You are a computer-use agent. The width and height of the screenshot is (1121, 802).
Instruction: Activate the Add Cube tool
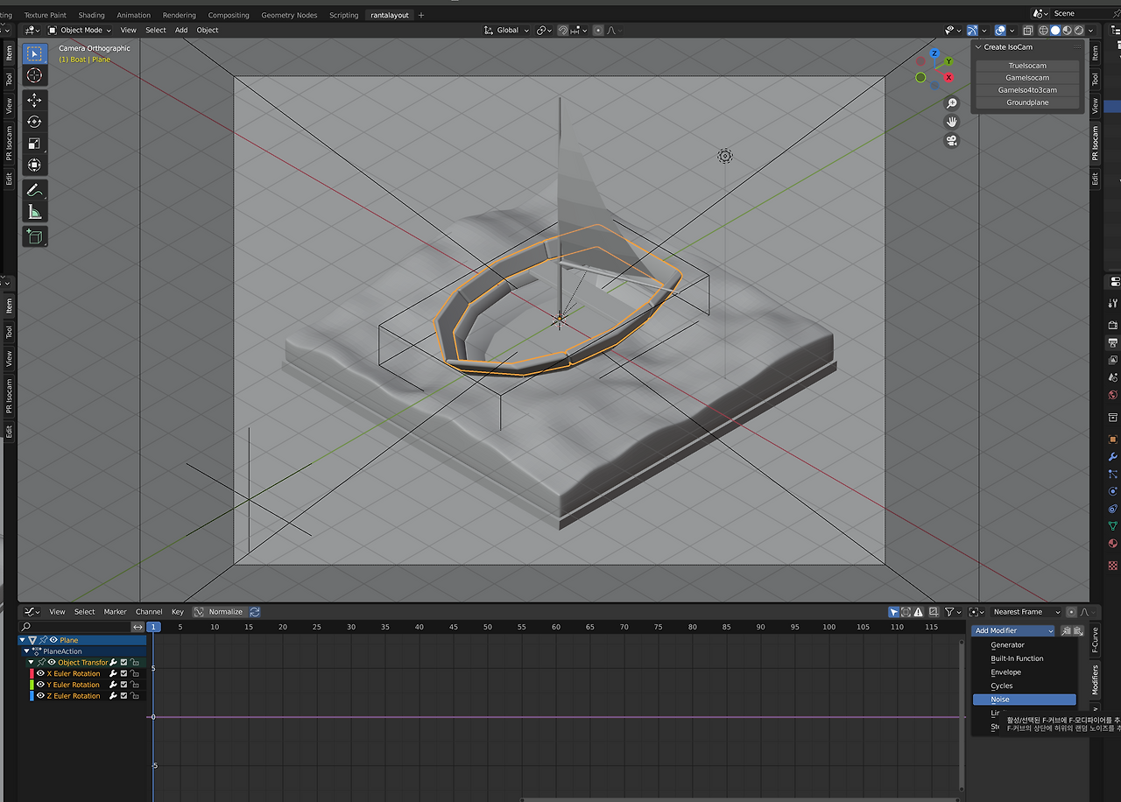pos(34,236)
